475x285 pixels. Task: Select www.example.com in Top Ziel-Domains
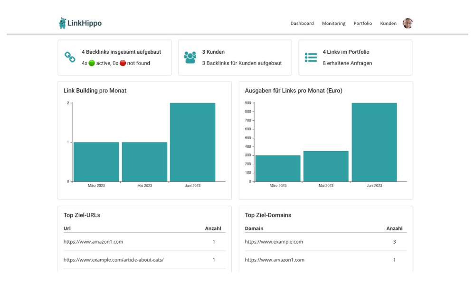point(274,242)
